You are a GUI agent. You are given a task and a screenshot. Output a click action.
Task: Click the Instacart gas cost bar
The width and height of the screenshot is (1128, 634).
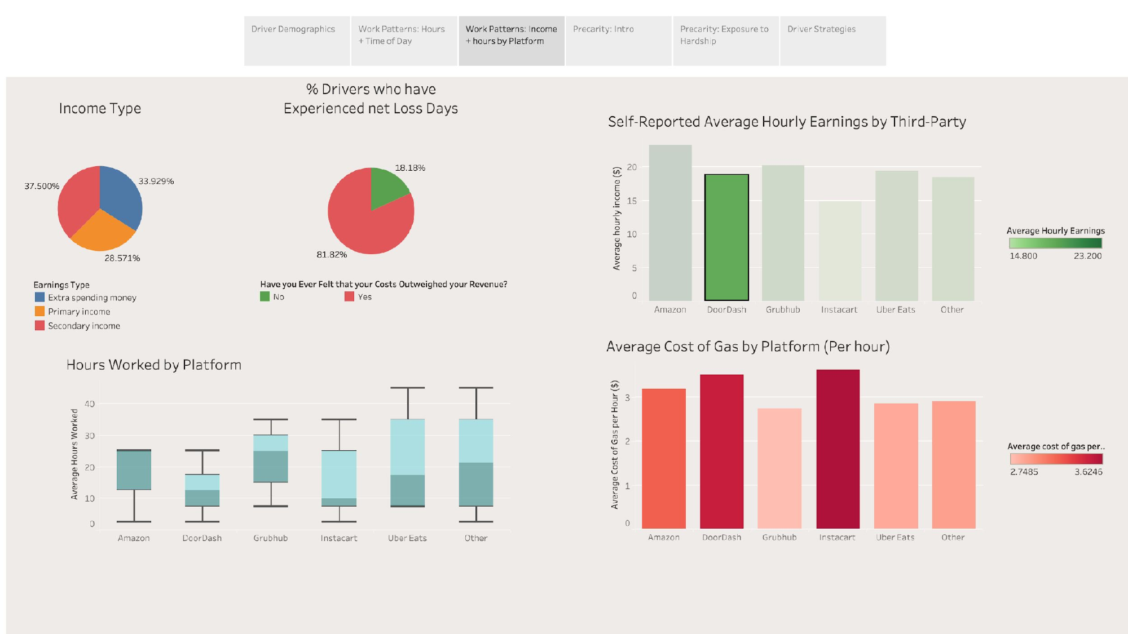coord(838,449)
